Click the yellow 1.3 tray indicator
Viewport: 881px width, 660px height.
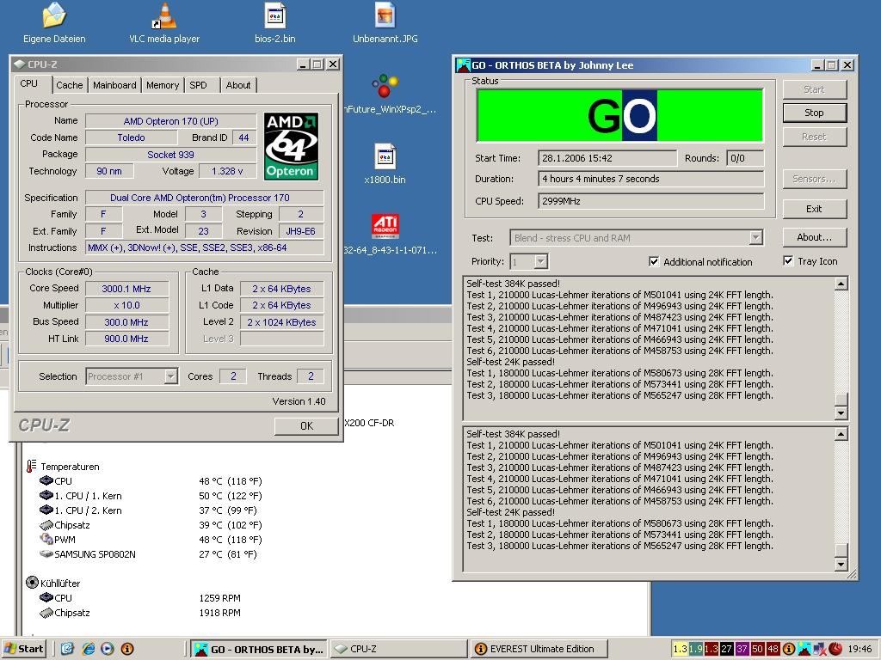click(680, 649)
